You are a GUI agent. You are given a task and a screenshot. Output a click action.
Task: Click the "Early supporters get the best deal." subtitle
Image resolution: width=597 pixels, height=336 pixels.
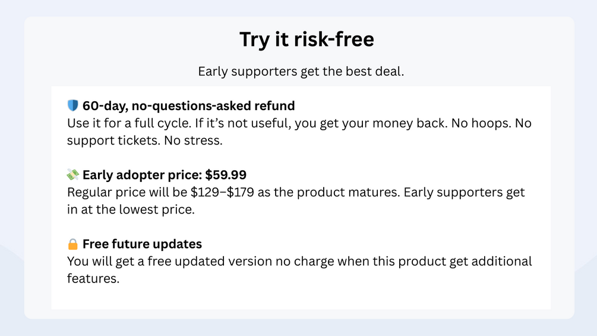pyautogui.click(x=301, y=71)
